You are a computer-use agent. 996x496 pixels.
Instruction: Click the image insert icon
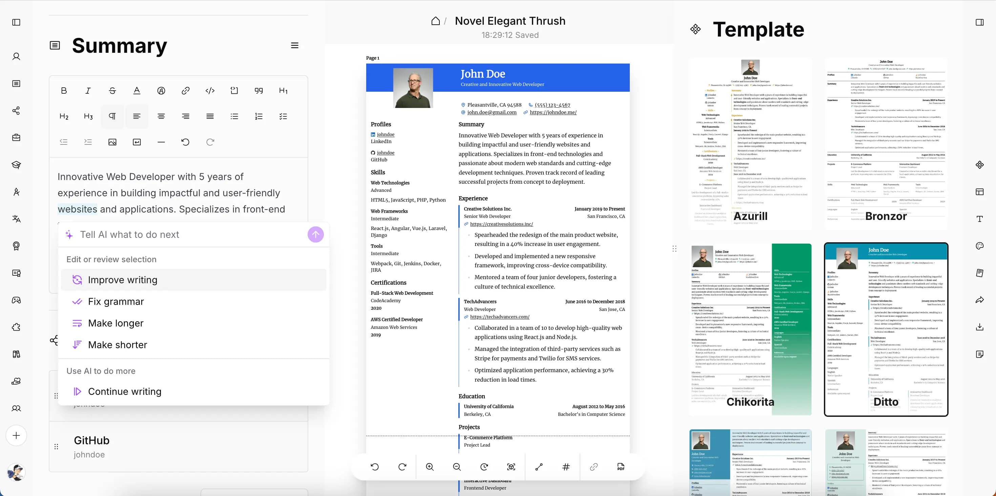112,141
